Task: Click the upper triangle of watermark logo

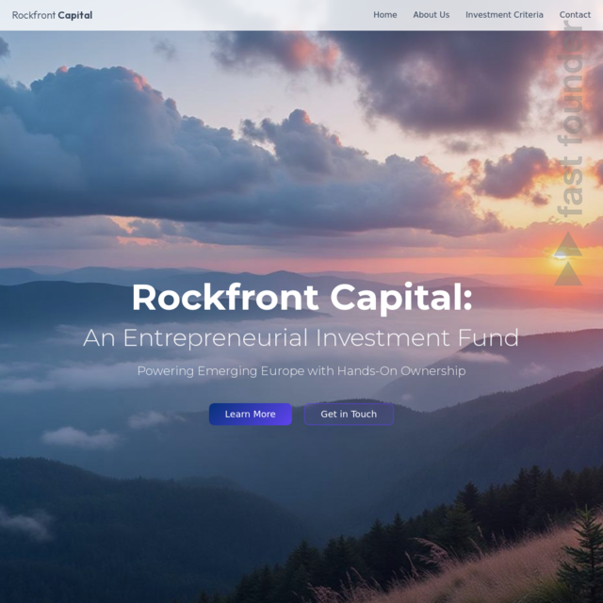Action: (x=567, y=244)
